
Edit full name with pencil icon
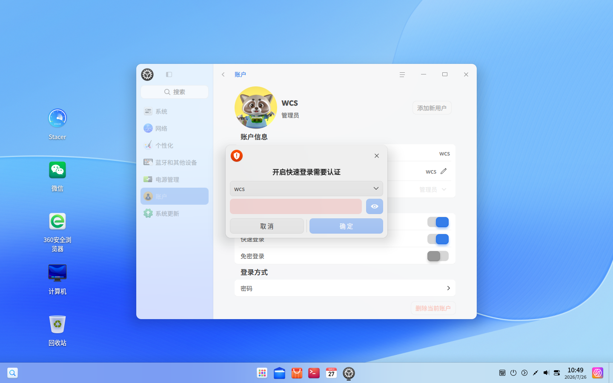pyautogui.click(x=444, y=171)
